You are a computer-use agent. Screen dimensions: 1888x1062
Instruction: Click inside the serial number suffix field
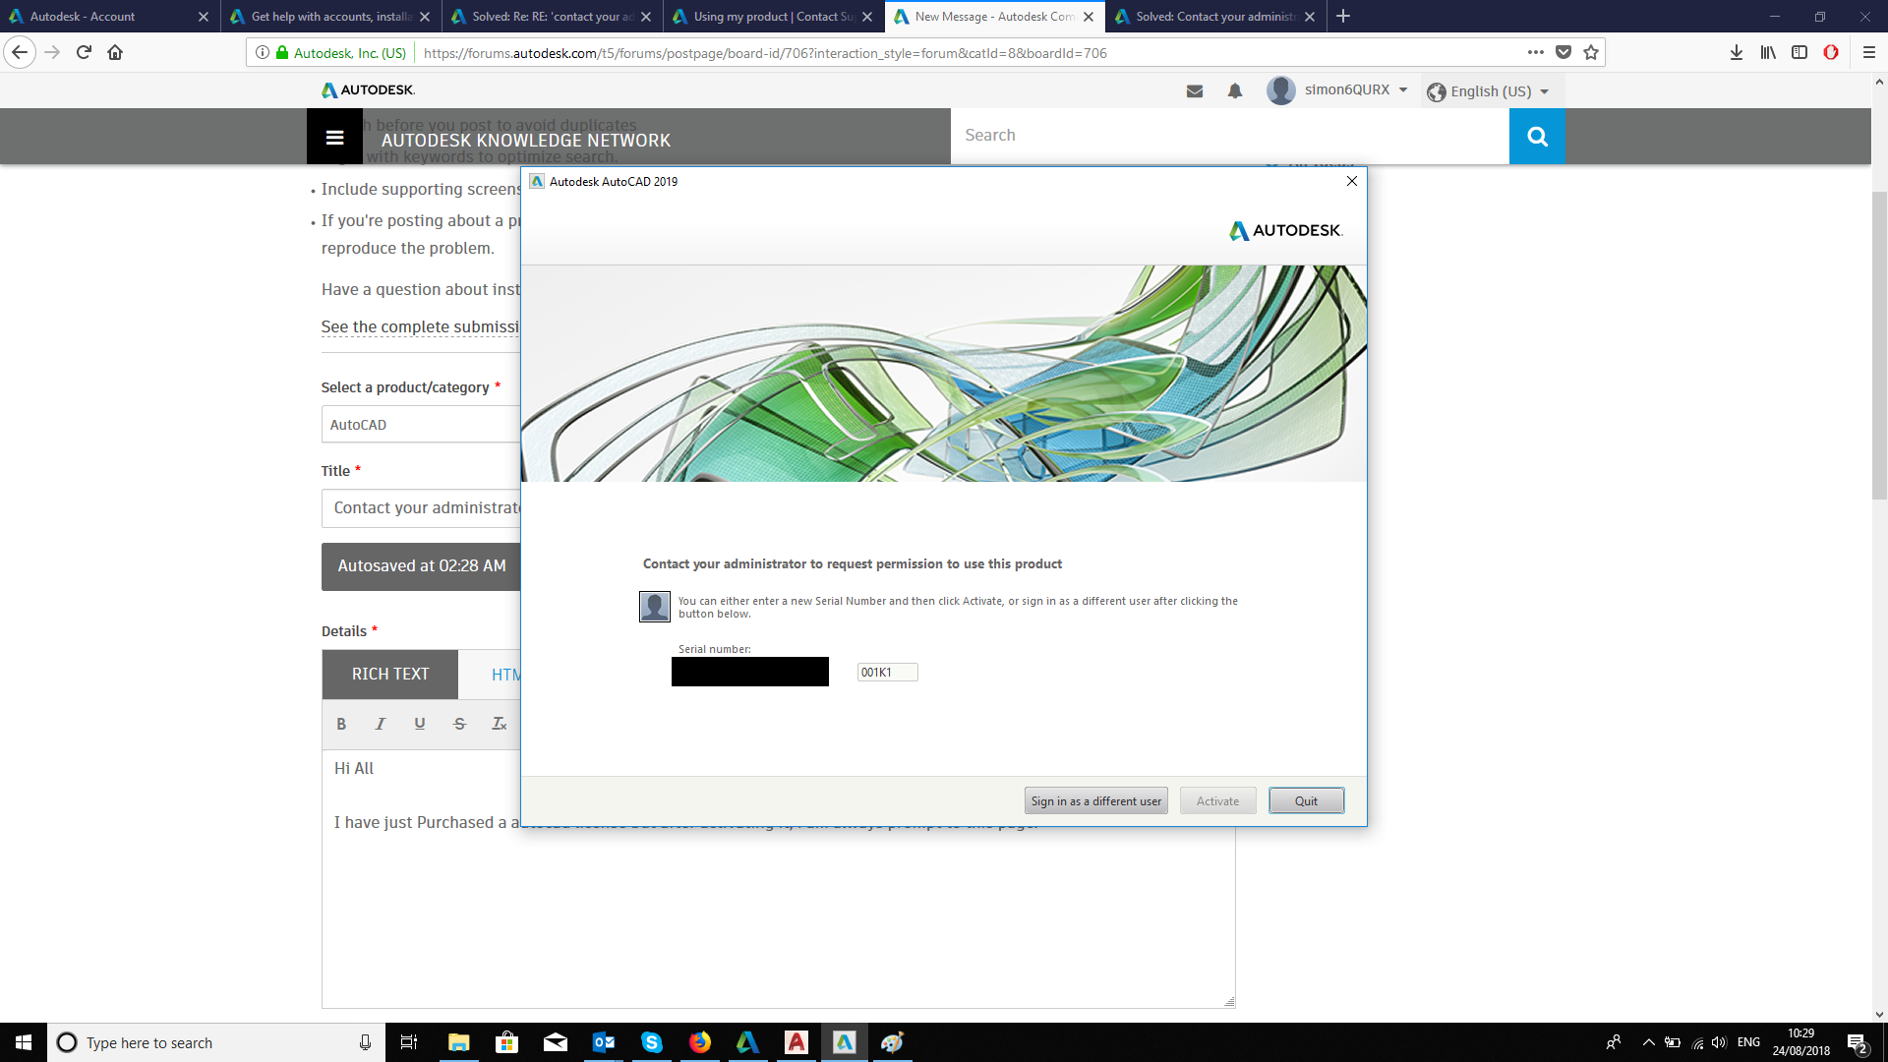pos(886,672)
